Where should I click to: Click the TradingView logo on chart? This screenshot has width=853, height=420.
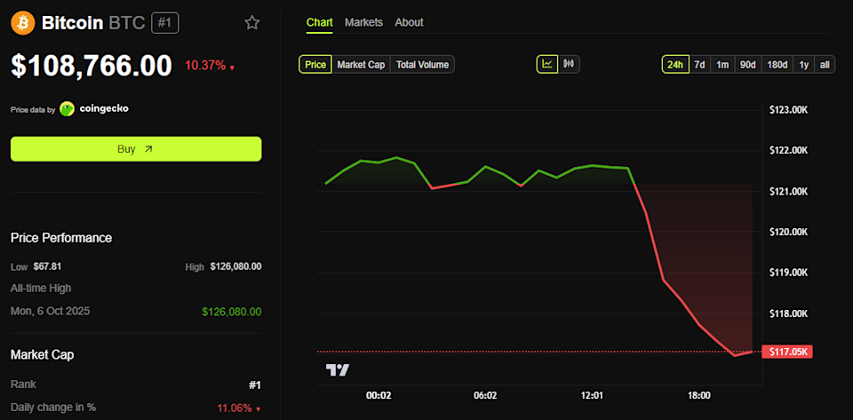338,369
